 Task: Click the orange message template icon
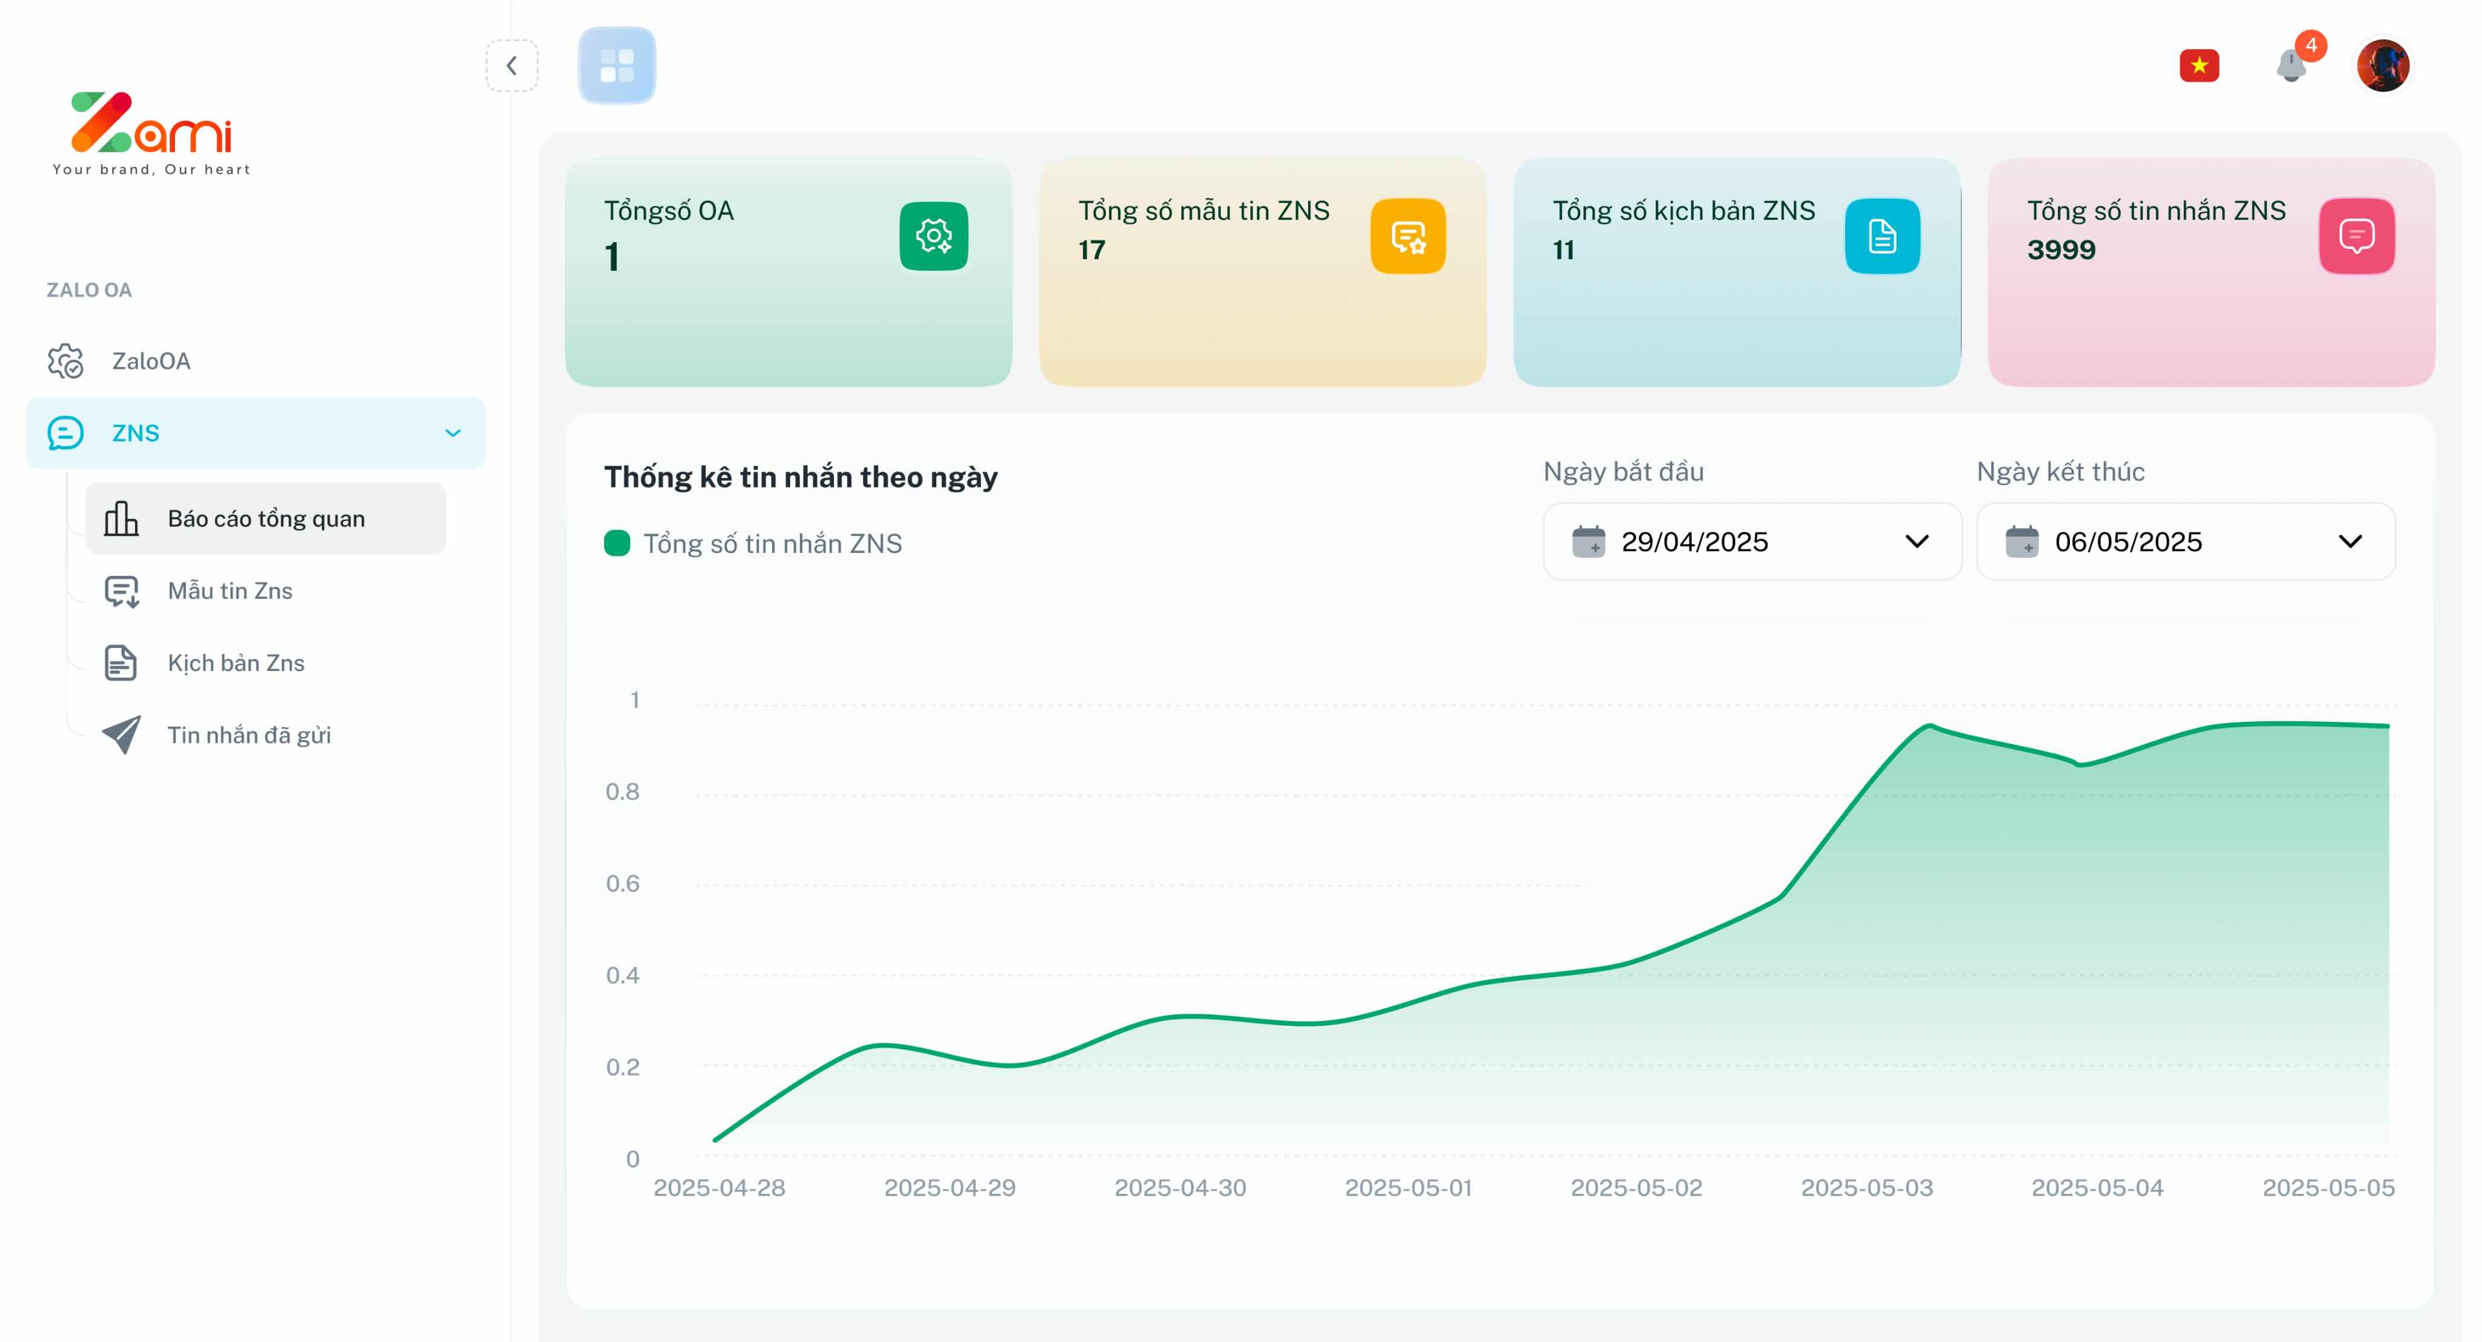(1408, 236)
